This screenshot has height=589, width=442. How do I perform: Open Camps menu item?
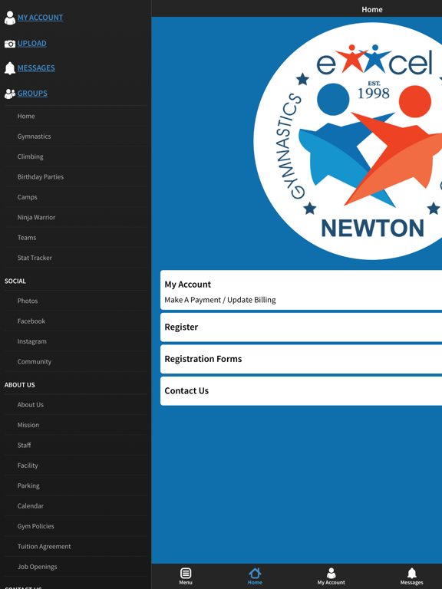pos(75,197)
